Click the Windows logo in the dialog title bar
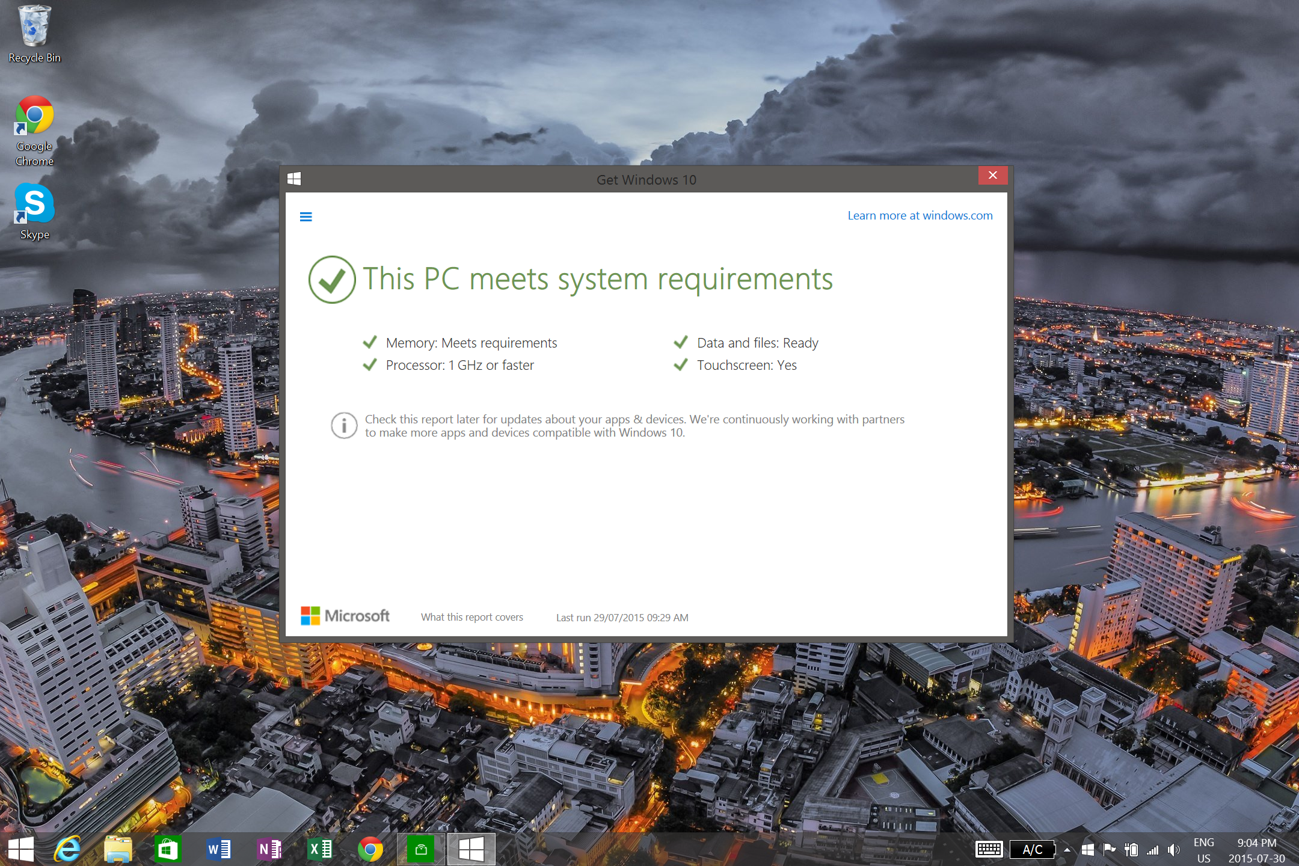 click(x=294, y=179)
